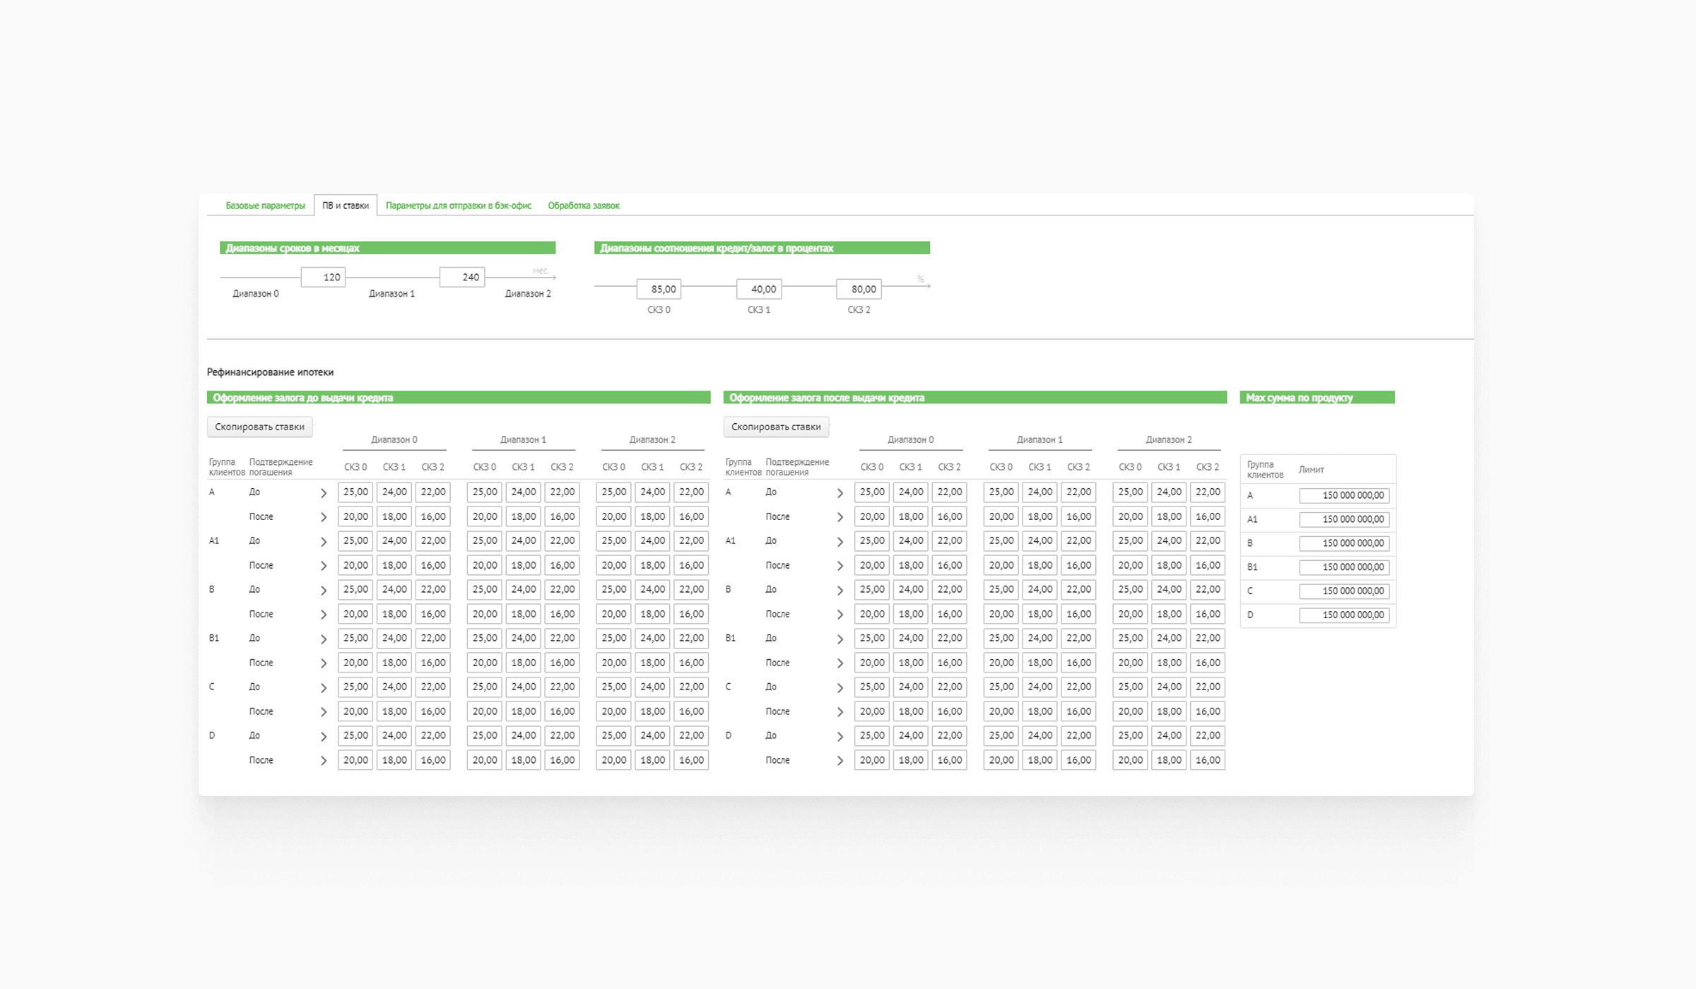This screenshot has height=989, width=1696.
Task: Switch to Параметры для отправки в бэк-офис tab
Action: tap(459, 206)
